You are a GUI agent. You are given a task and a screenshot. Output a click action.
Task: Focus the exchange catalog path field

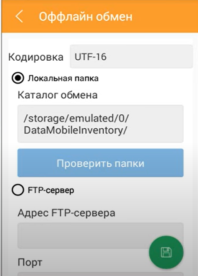coord(100,124)
